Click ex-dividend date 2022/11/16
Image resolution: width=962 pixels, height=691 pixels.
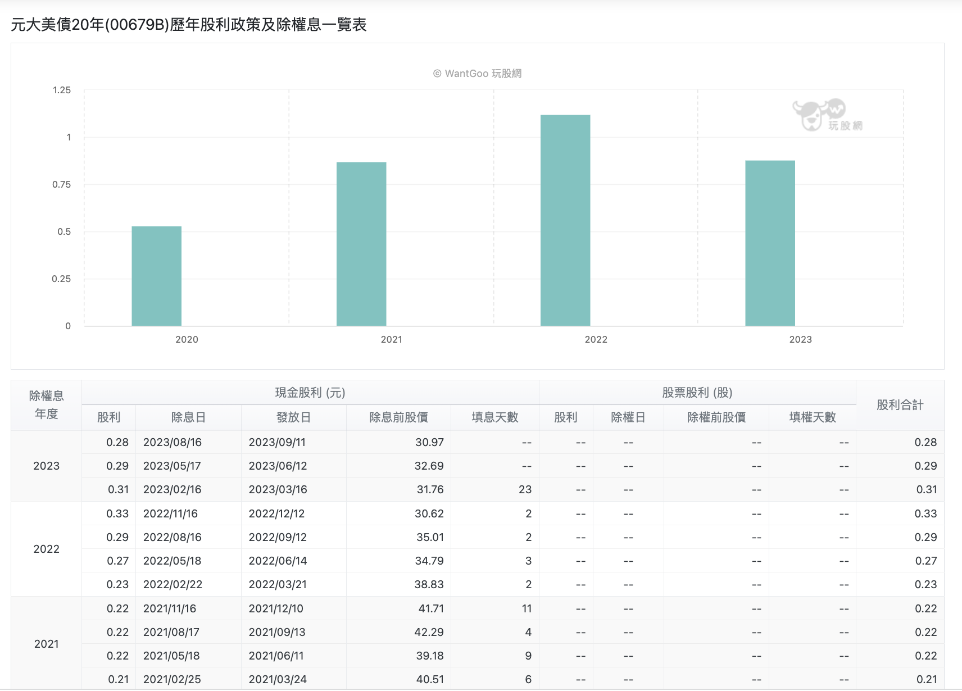[x=170, y=514]
